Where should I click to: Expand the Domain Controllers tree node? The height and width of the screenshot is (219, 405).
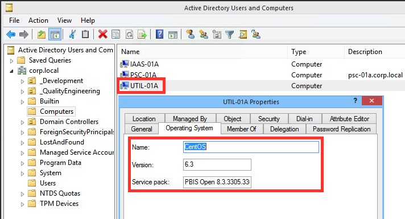[x=22, y=122]
